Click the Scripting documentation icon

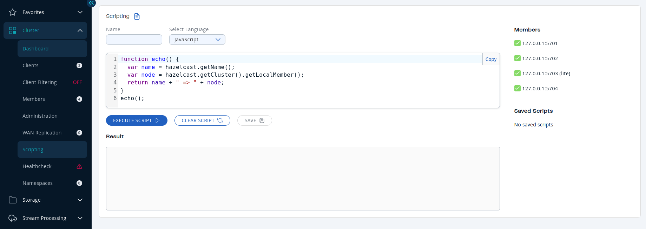tap(137, 16)
